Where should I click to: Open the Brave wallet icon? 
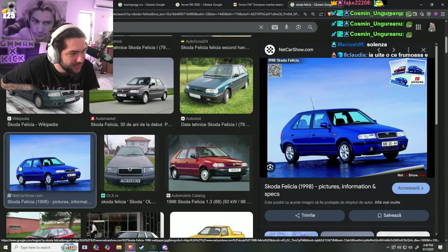coord(415,14)
